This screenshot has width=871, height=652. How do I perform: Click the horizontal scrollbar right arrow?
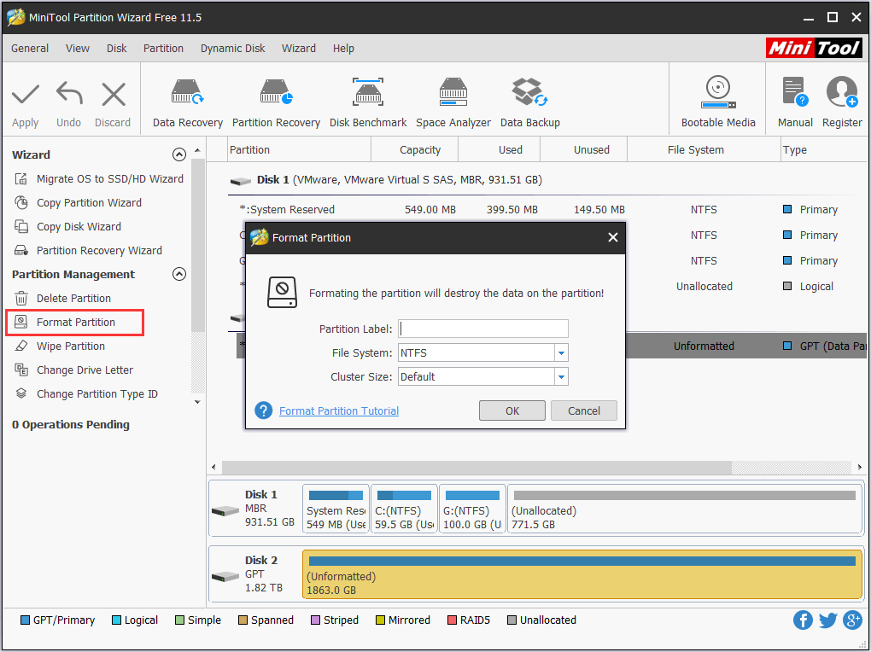point(859,467)
